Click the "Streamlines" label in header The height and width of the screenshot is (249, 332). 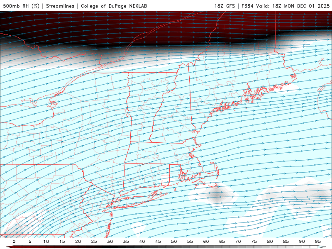pos(60,6)
